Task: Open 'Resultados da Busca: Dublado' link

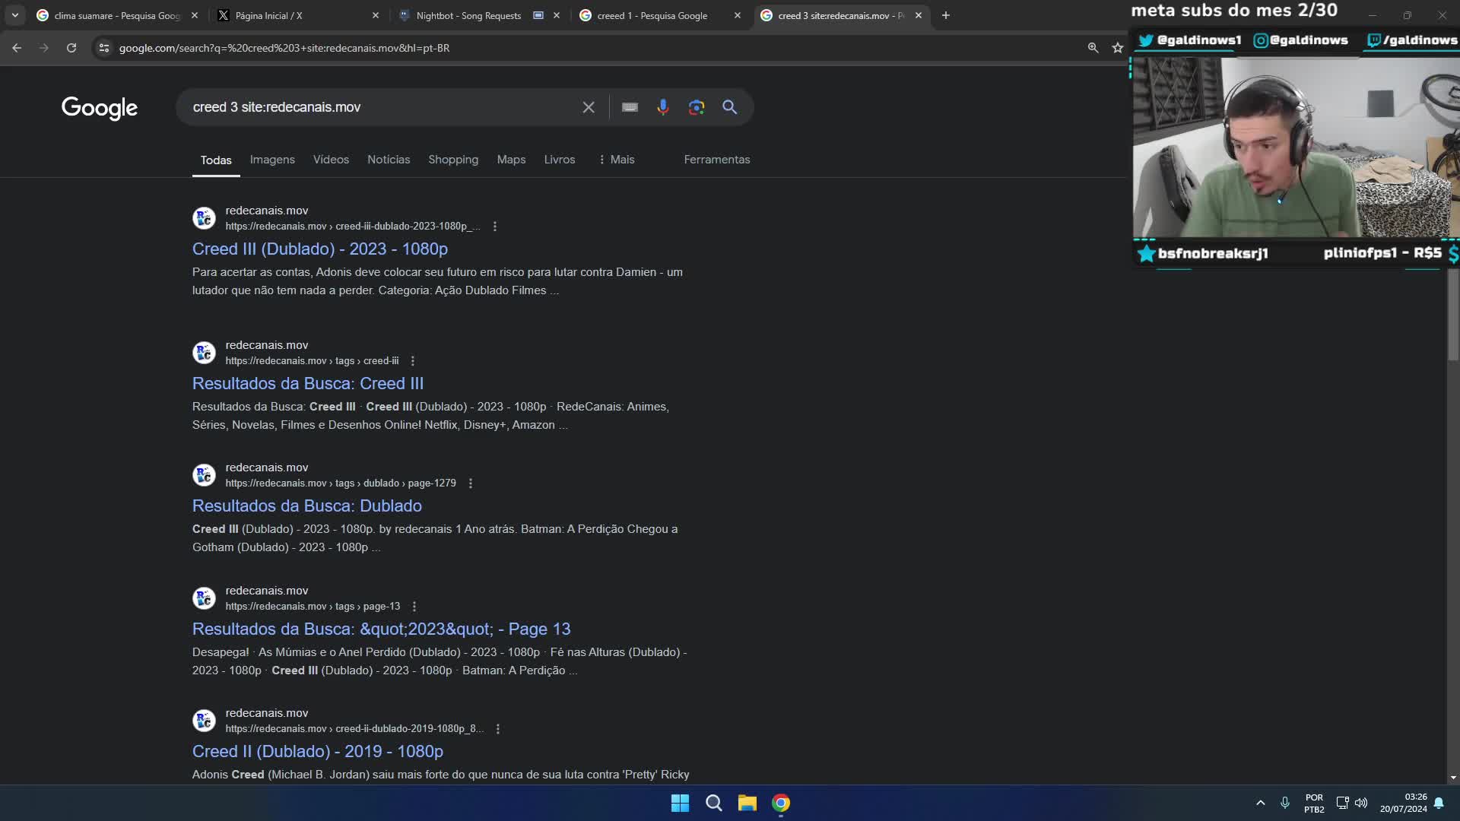Action: coord(307,506)
